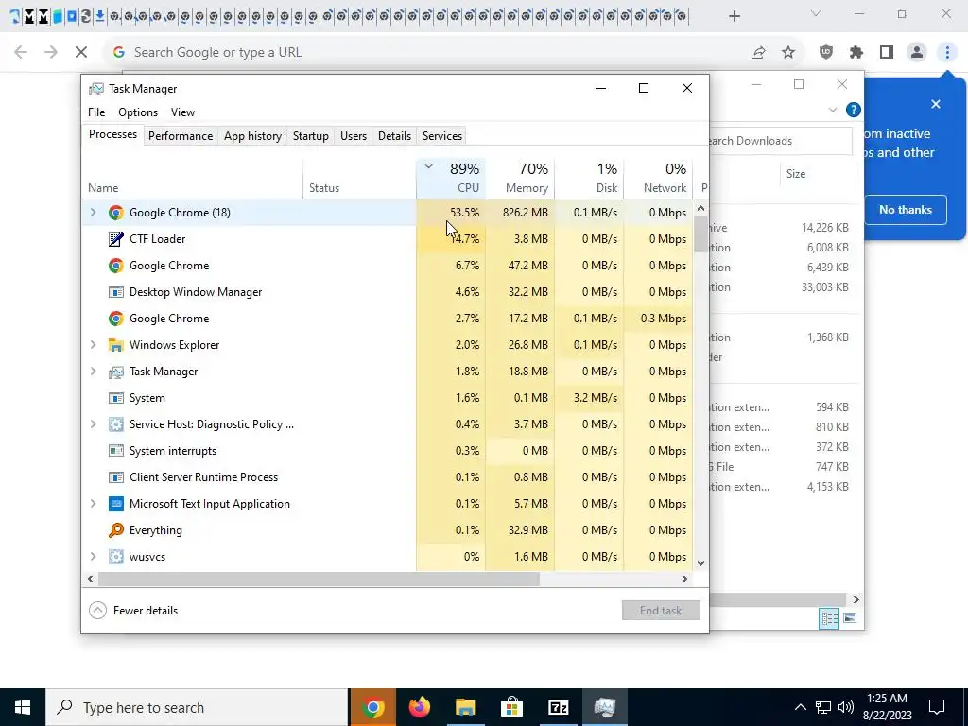The width and height of the screenshot is (968, 726).
Task: Click Chrome's stop loading X icon
Action: 81,53
